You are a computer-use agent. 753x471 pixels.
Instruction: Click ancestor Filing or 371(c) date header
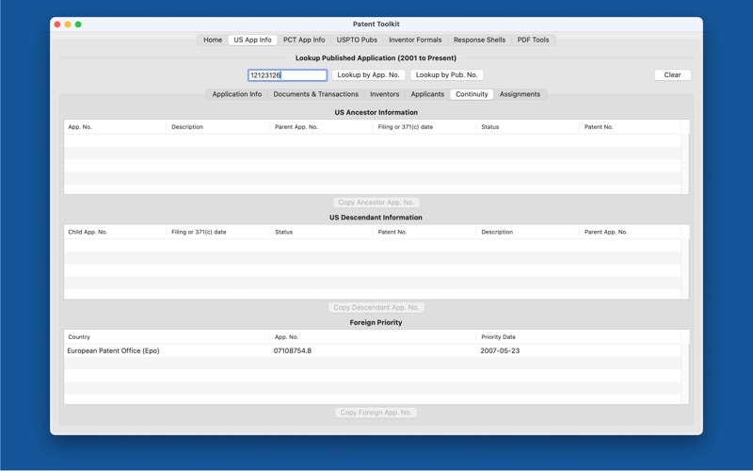(425, 127)
